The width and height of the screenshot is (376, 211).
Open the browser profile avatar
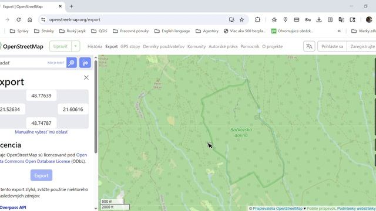coord(369,19)
